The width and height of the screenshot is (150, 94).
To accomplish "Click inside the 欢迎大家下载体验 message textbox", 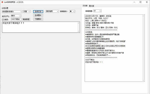I will (40, 27).
